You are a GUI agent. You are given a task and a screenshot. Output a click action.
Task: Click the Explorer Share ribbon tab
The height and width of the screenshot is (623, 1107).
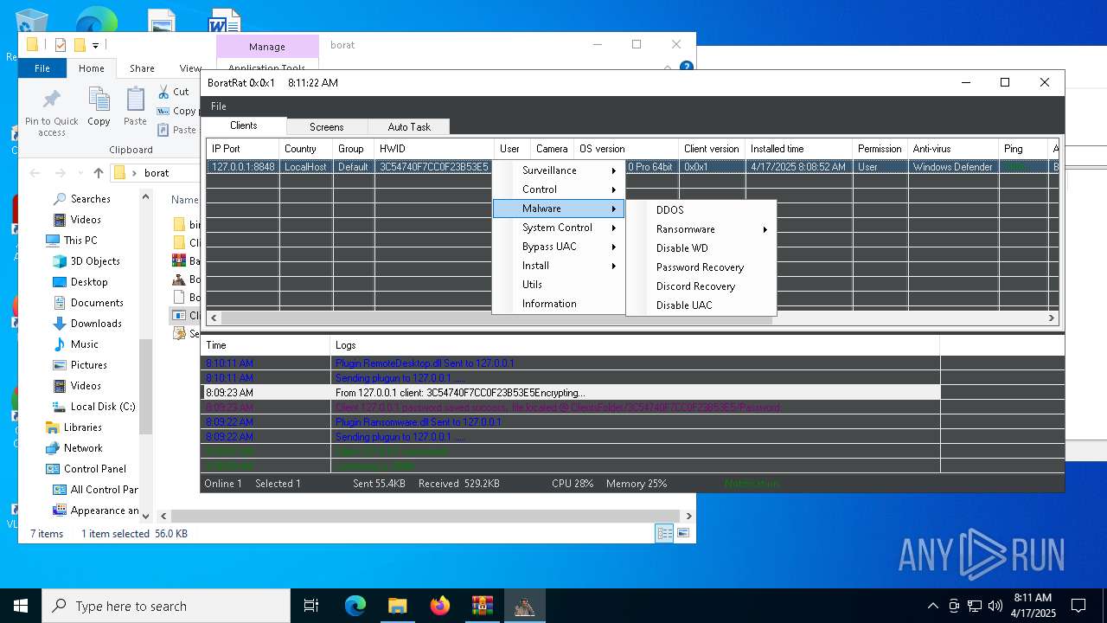pos(142,68)
